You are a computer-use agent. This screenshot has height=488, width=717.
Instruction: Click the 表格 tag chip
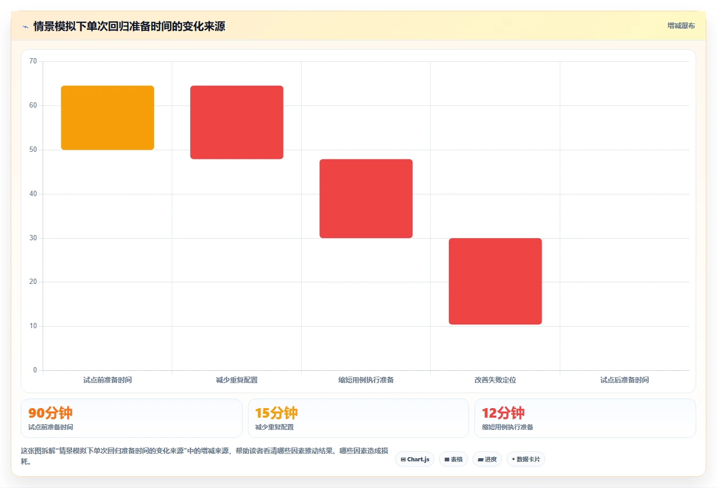click(x=454, y=459)
